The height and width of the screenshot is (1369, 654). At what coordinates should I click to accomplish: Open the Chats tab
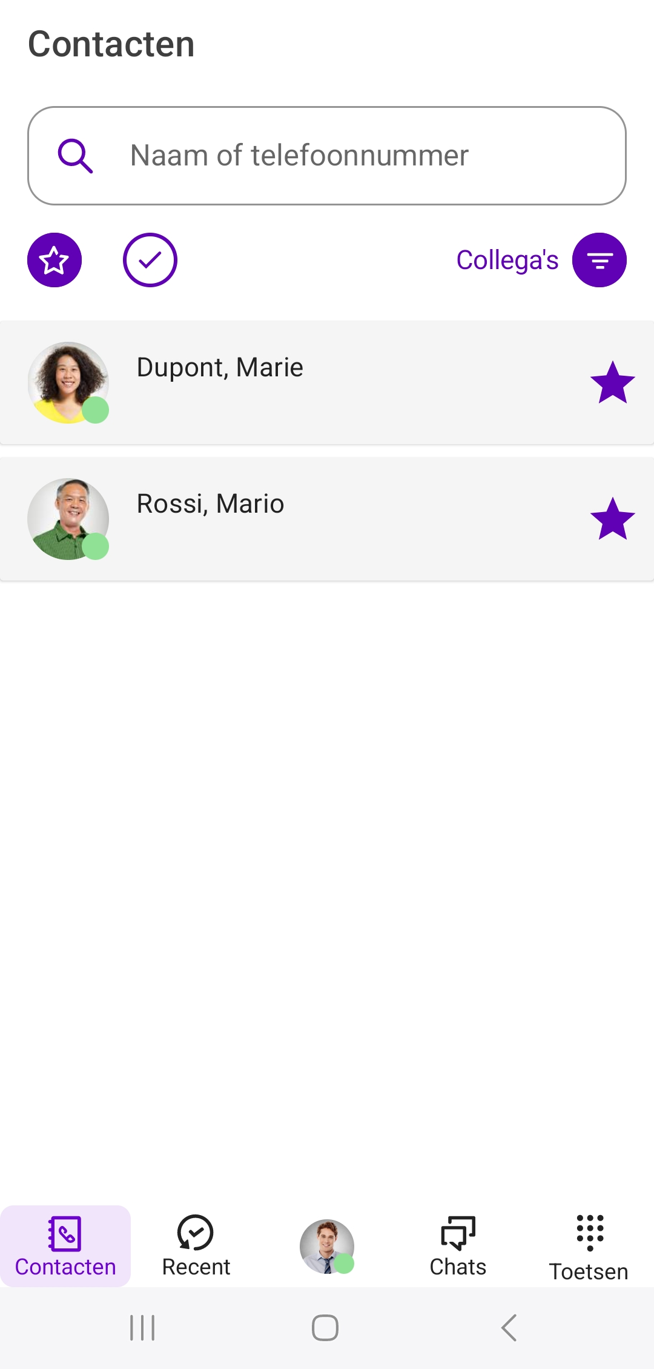point(458,1246)
